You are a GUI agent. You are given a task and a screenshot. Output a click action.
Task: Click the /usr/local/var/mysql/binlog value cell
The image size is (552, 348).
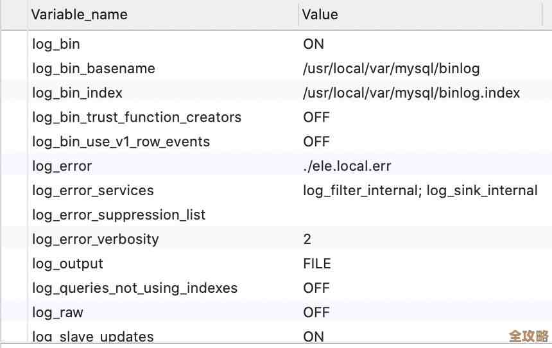pos(391,69)
